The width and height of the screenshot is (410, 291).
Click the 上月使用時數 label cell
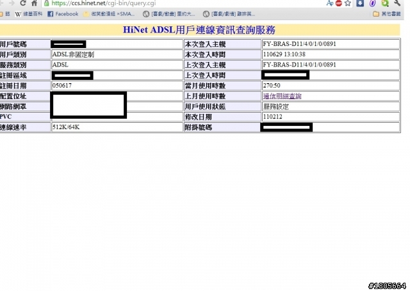tap(222, 96)
